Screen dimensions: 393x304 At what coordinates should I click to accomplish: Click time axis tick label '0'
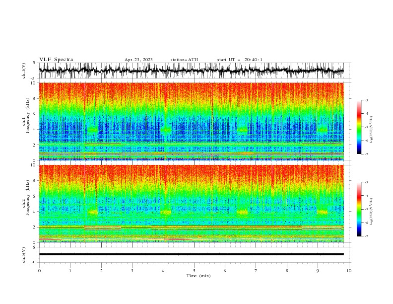pos(39,271)
